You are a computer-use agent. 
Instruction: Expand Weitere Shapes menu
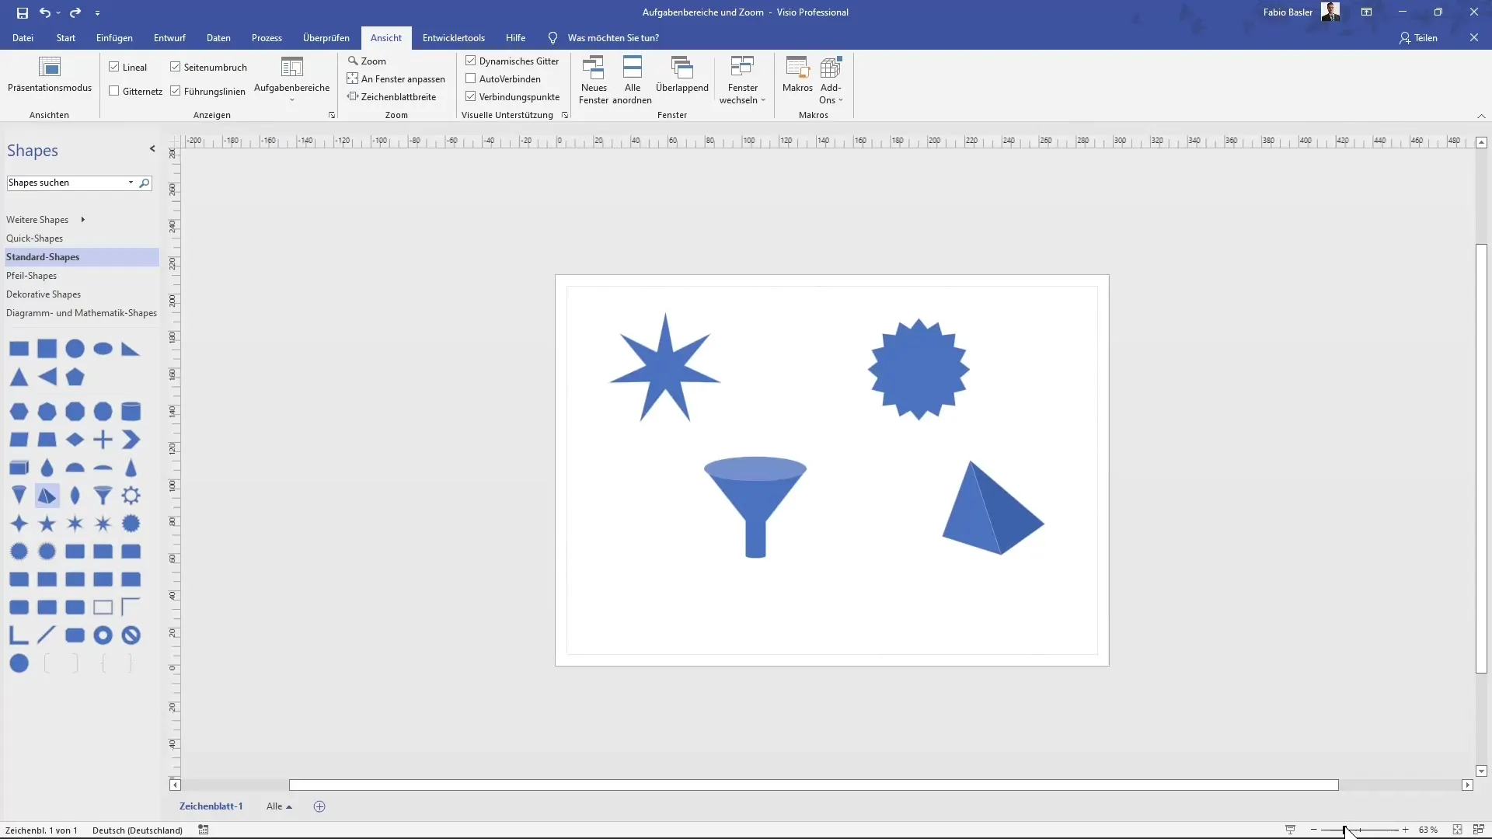click(x=45, y=220)
